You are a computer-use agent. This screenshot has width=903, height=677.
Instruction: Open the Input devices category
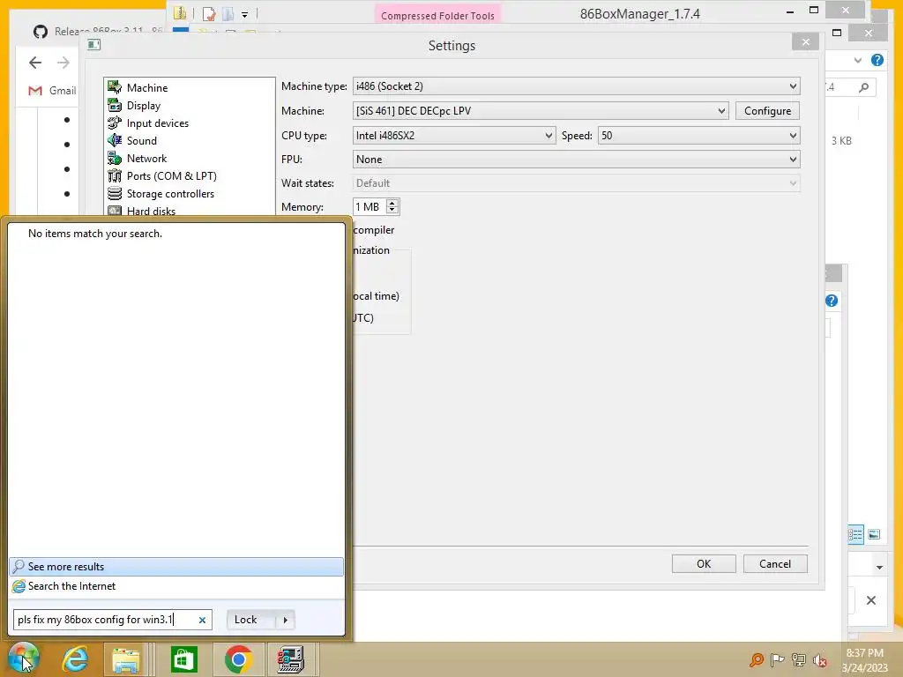(148, 123)
